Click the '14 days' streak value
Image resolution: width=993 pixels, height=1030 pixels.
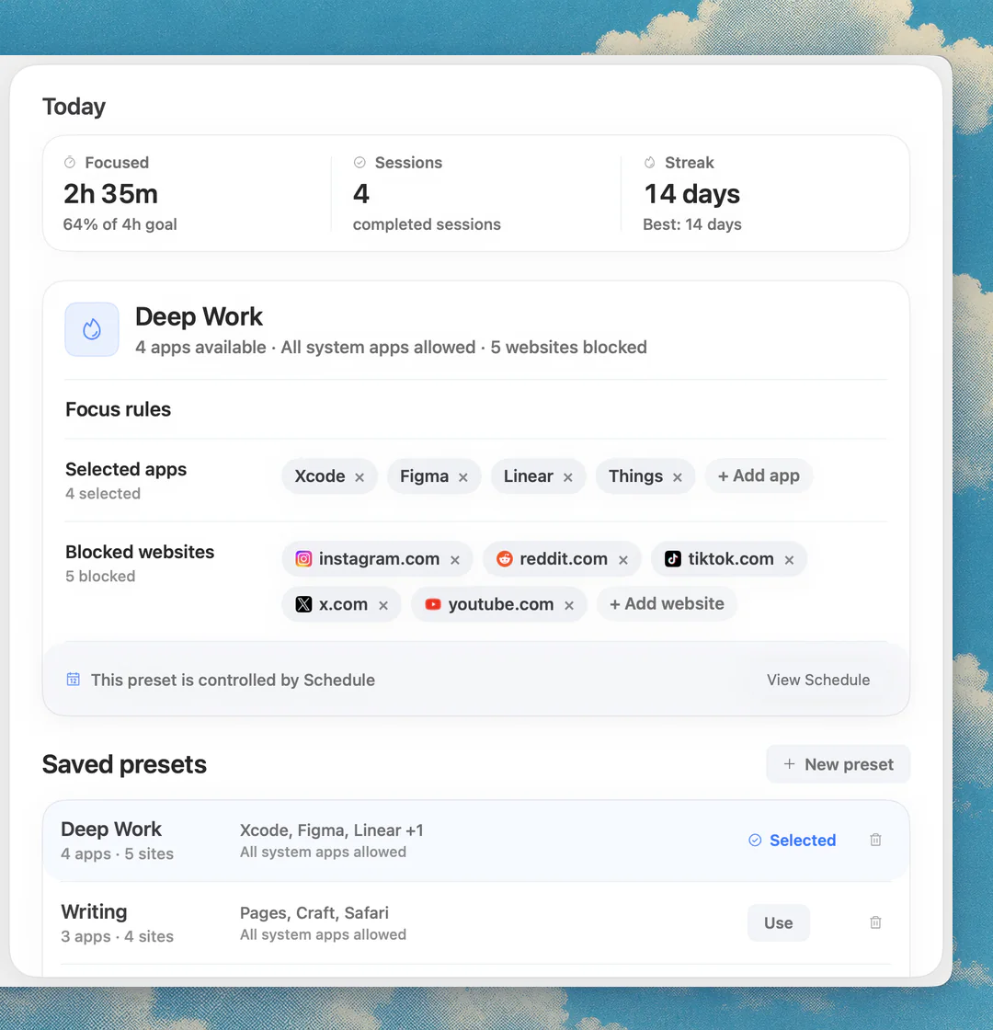pyautogui.click(x=692, y=194)
